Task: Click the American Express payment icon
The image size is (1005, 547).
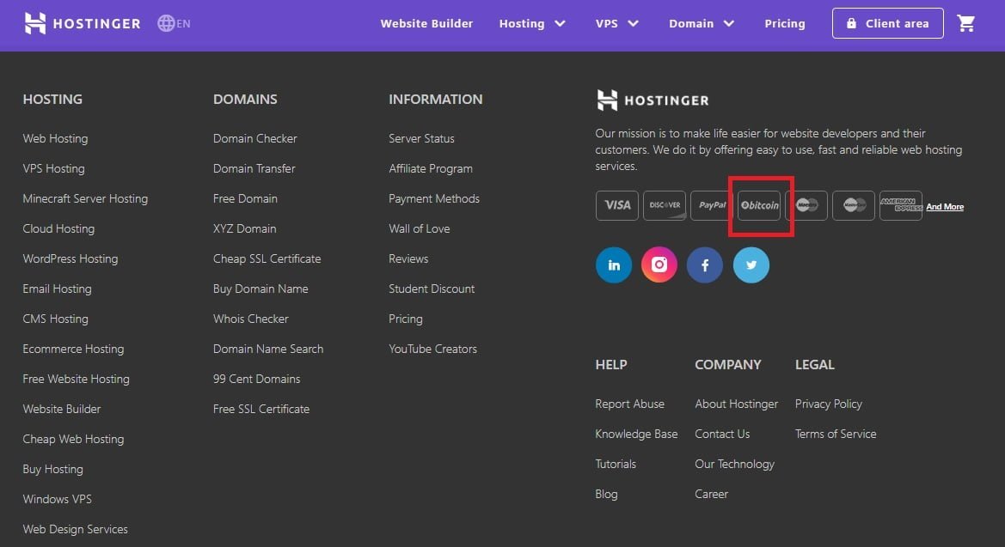Action: click(900, 205)
